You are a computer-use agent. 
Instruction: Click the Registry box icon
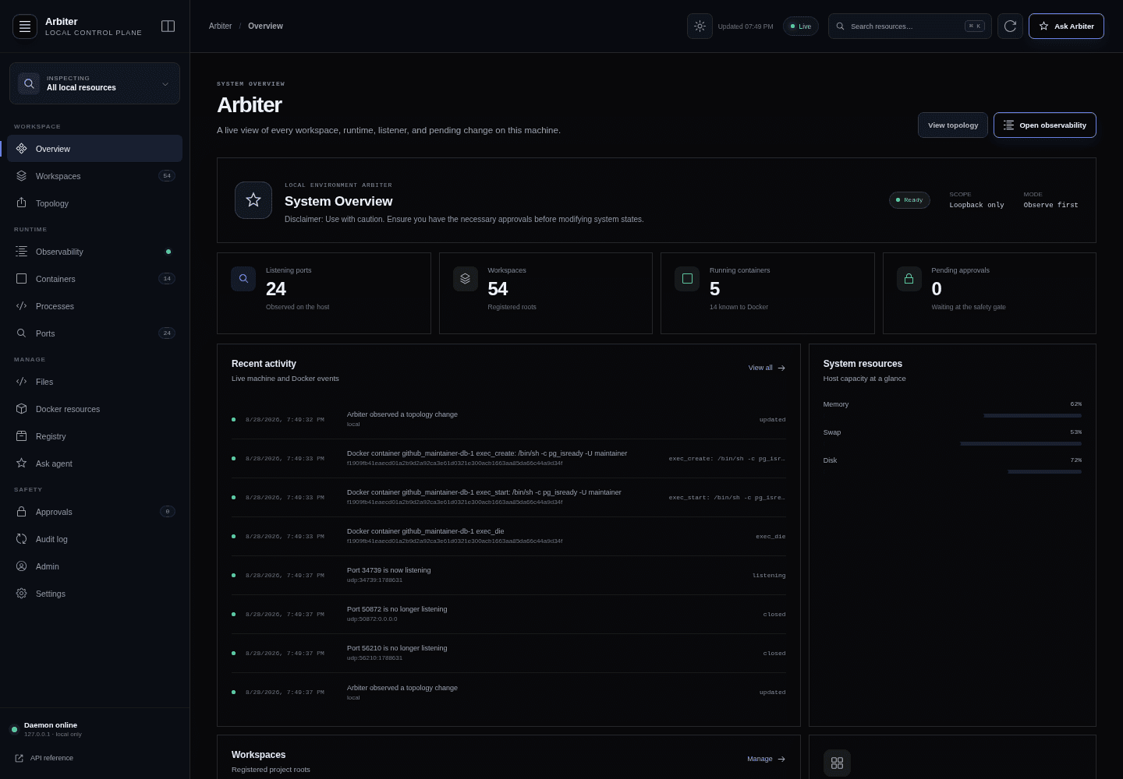[x=21, y=436]
